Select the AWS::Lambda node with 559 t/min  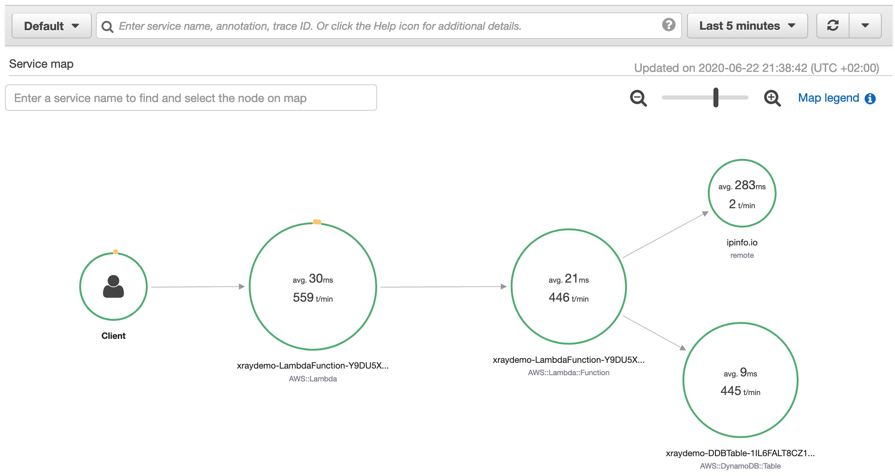click(x=313, y=287)
